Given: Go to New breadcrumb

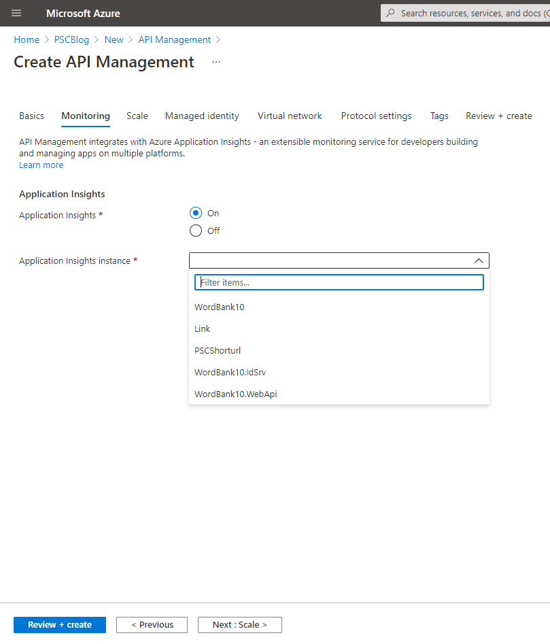Looking at the screenshot, I should [x=114, y=40].
